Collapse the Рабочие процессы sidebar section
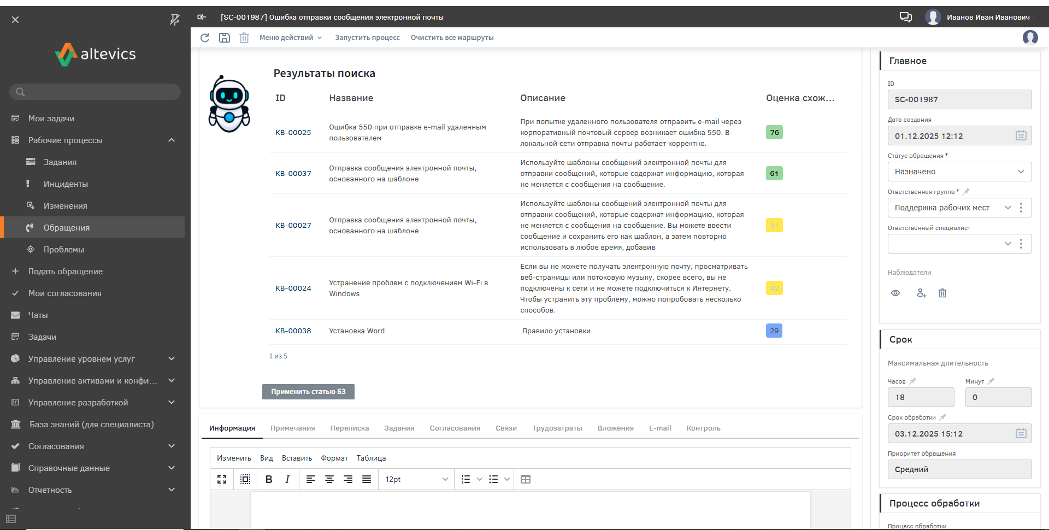This screenshot has width=1049, height=530. tap(172, 140)
